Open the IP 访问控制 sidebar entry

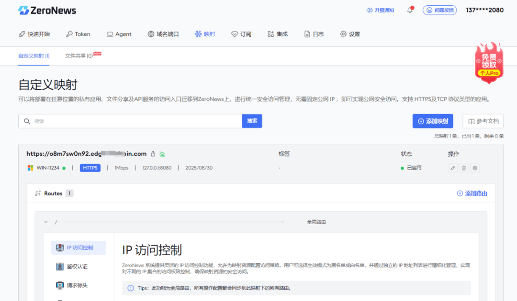point(78,247)
